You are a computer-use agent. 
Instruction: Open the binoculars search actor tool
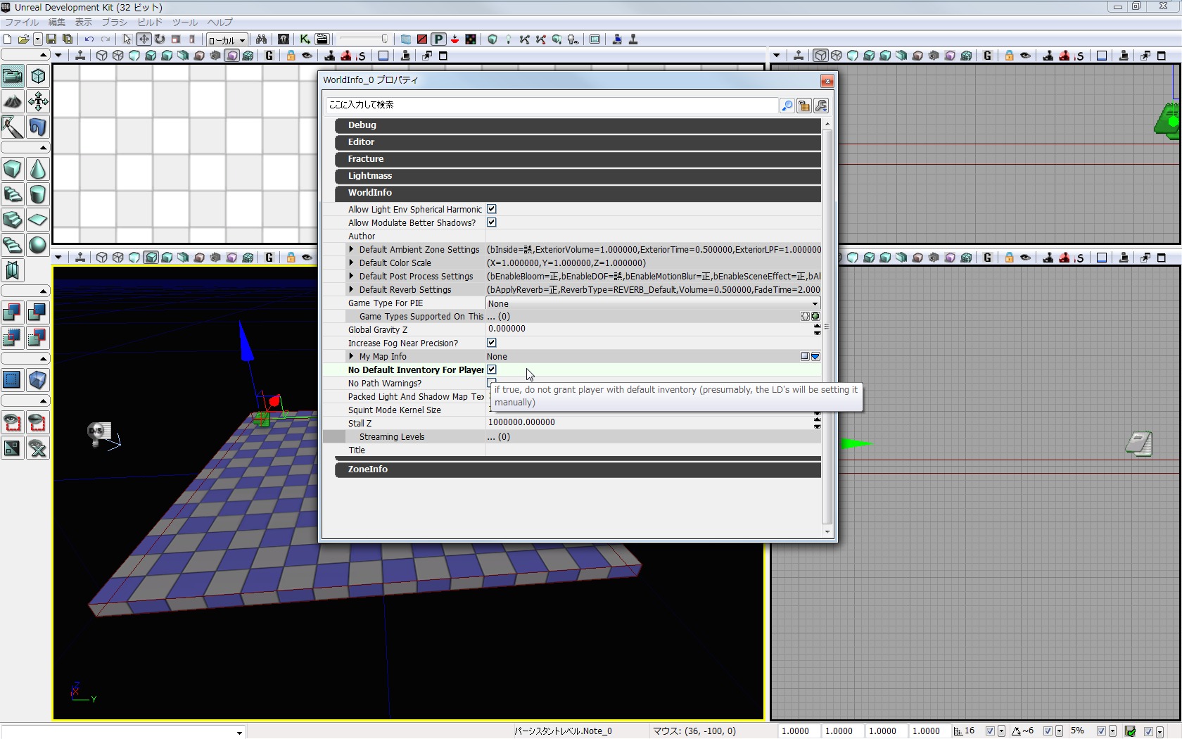pos(261,39)
